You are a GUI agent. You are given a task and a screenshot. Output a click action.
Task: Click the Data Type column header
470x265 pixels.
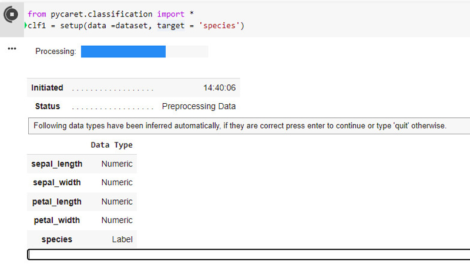click(x=112, y=145)
